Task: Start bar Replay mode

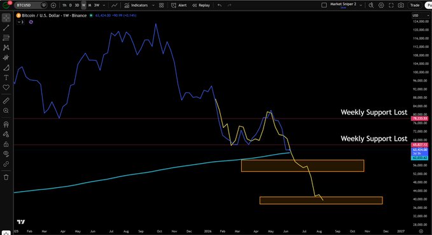Action: pyautogui.click(x=201, y=5)
